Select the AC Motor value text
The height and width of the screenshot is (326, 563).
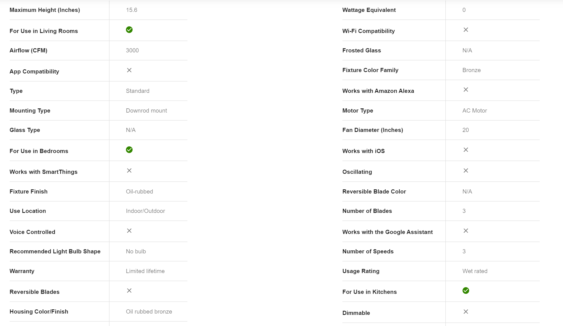(x=474, y=111)
